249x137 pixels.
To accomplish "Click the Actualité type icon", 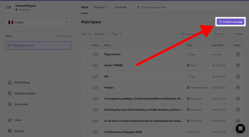I will pyautogui.click(x=188, y=132).
